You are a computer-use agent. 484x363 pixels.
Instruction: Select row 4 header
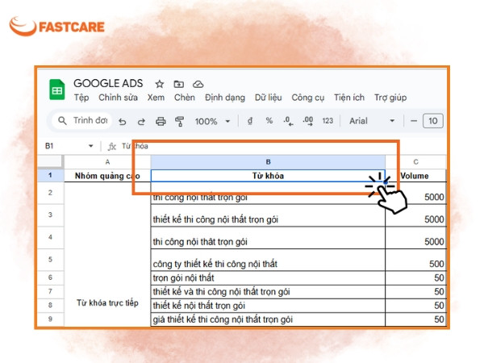[50, 237]
